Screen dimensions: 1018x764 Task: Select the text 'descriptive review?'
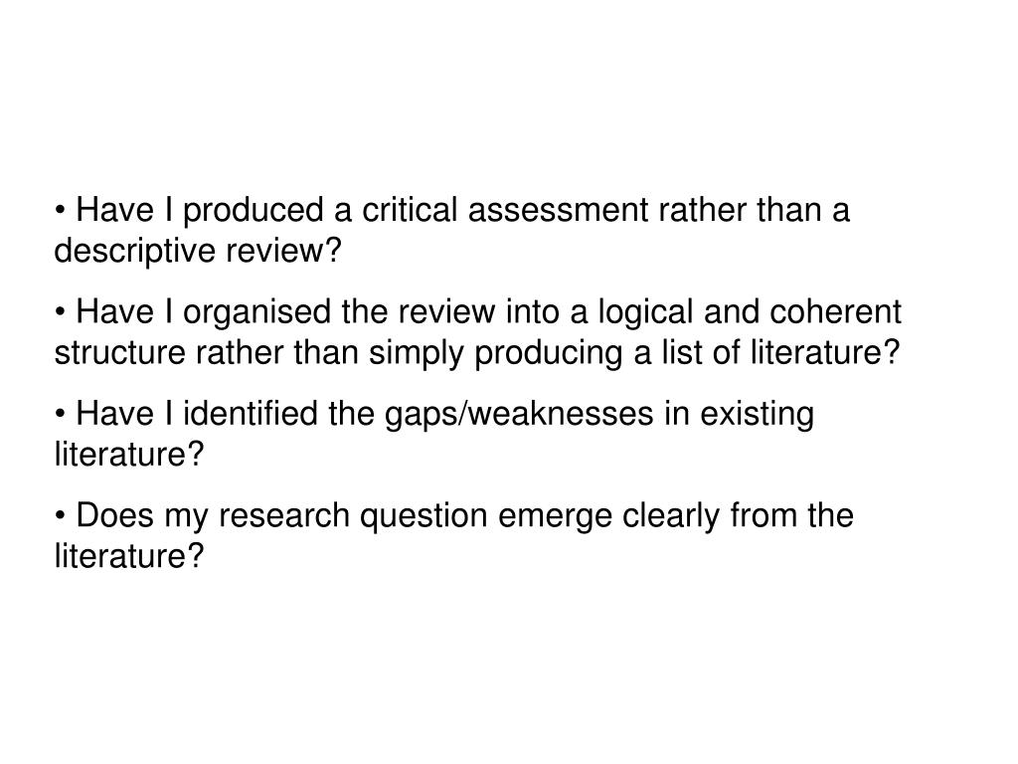[x=198, y=251]
